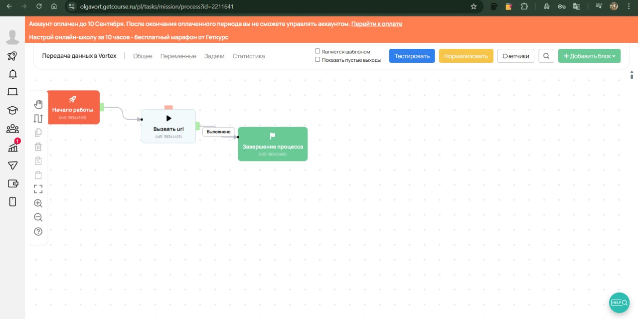Expand the 'Добавить блок' dropdown
638x319 pixels.
click(x=589, y=56)
